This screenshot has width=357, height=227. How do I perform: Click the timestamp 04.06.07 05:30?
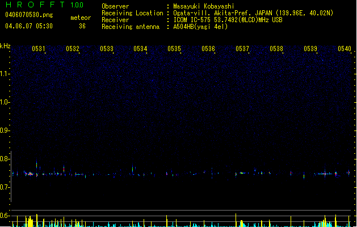[29, 26]
